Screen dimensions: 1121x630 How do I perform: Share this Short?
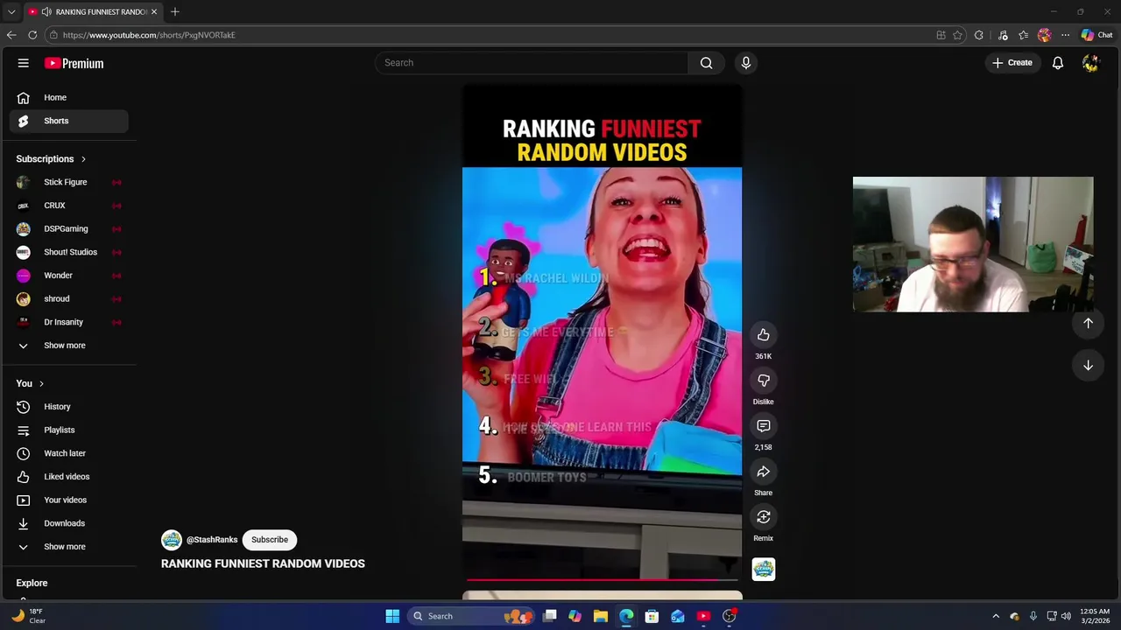click(764, 472)
